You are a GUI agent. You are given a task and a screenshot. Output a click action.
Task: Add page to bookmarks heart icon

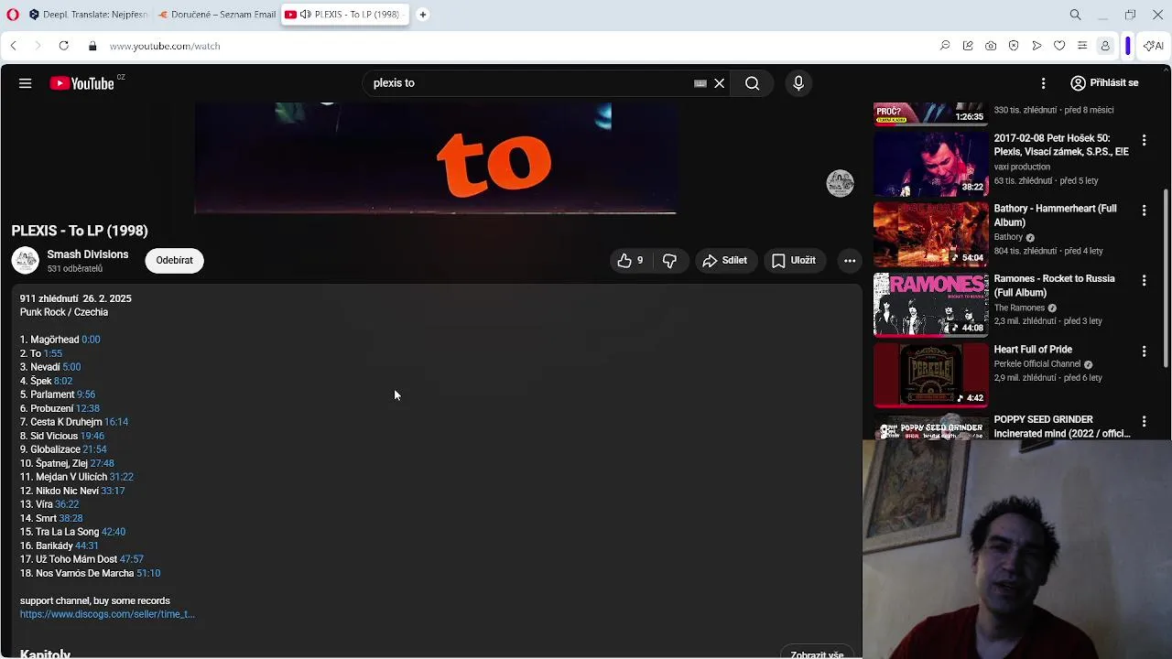[x=1059, y=46]
